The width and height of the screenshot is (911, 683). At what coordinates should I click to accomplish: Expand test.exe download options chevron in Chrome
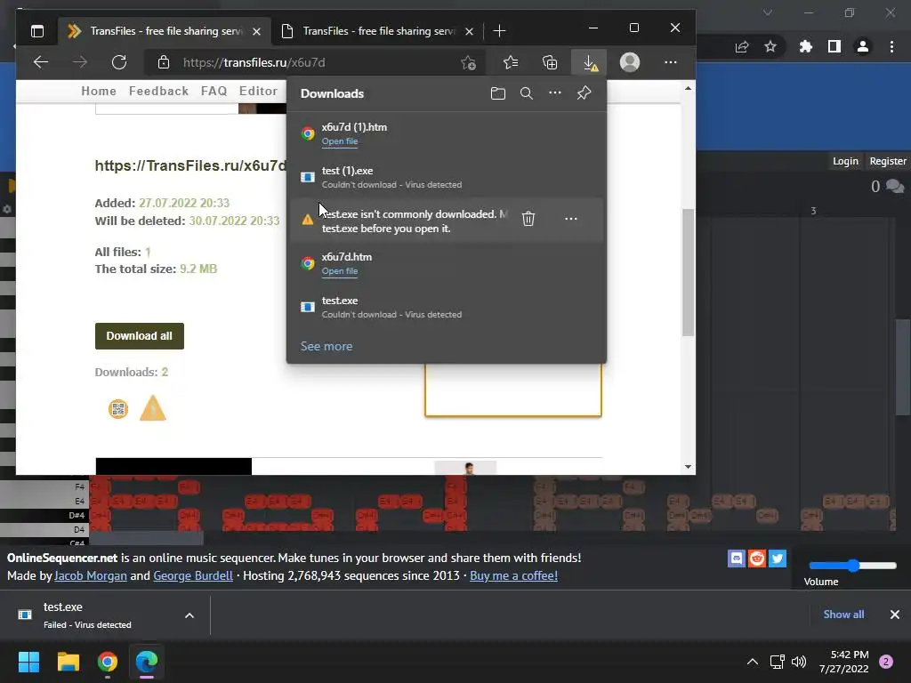coord(189,615)
